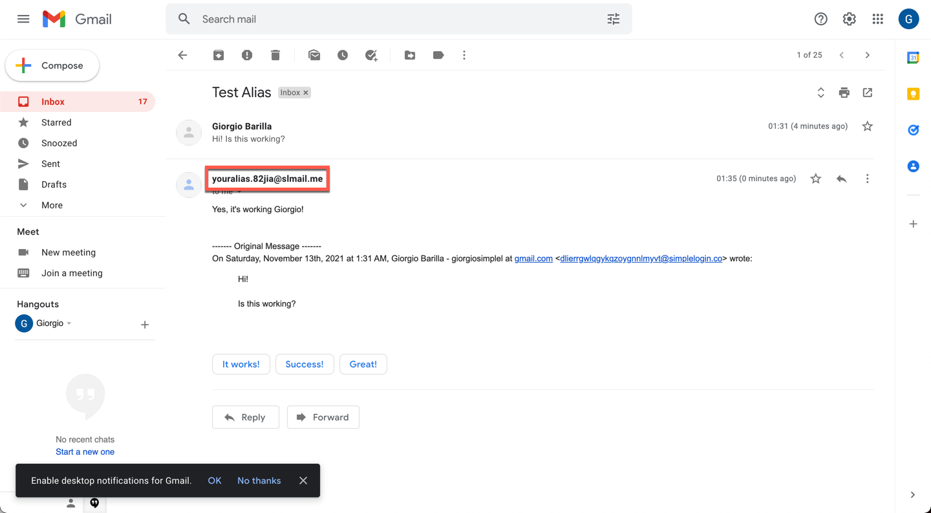Archive the open email conversation
Image resolution: width=931 pixels, height=513 pixels.
point(219,55)
